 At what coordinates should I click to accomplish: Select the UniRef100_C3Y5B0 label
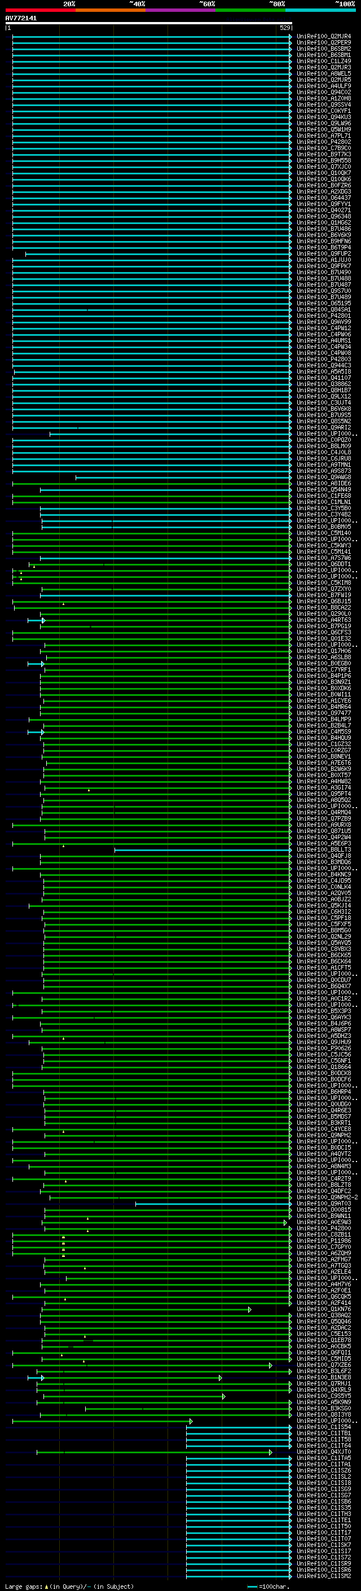pyautogui.click(x=324, y=509)
